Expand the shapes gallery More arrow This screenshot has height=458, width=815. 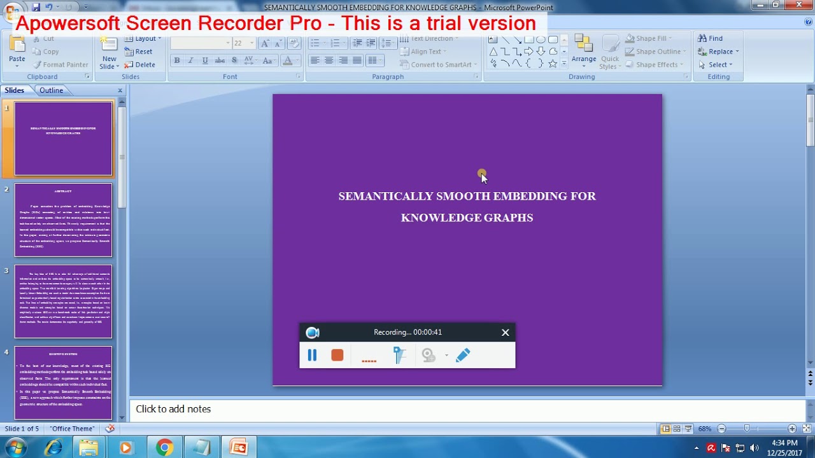[x=564, y=64]
